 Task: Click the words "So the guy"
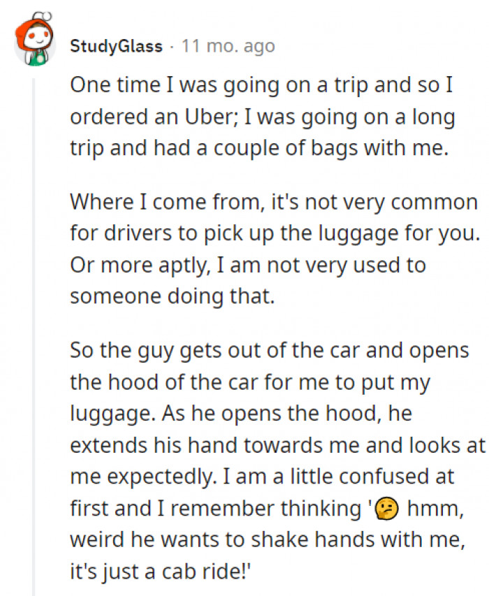[x=120, y=350]
